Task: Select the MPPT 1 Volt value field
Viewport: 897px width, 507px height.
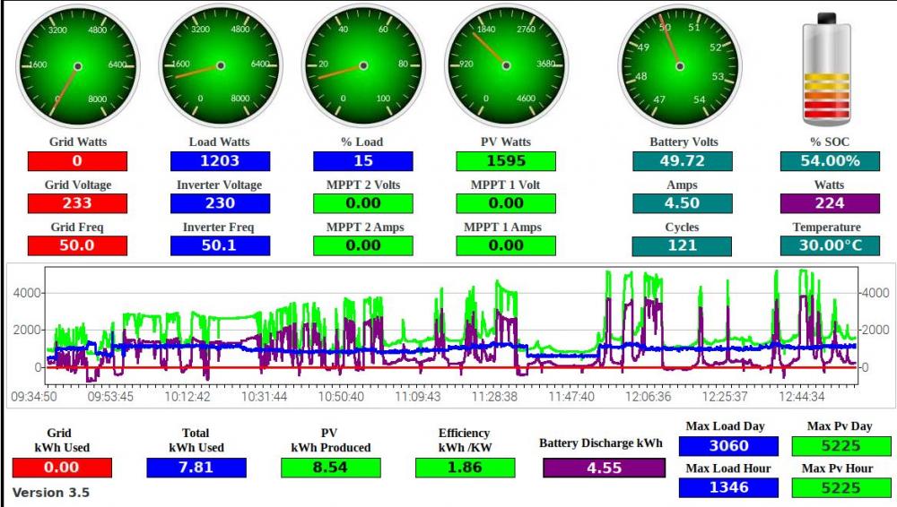Action: (506, 203)
